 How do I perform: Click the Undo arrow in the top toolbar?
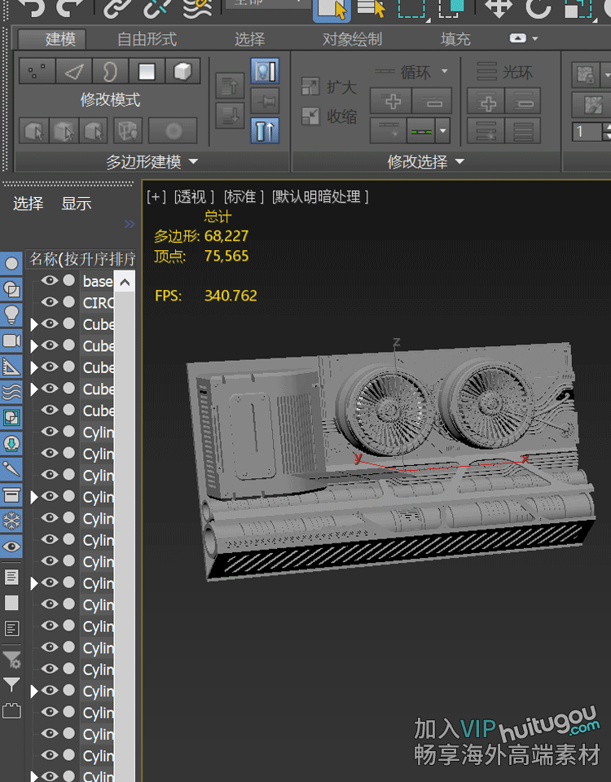click(32, 8)
